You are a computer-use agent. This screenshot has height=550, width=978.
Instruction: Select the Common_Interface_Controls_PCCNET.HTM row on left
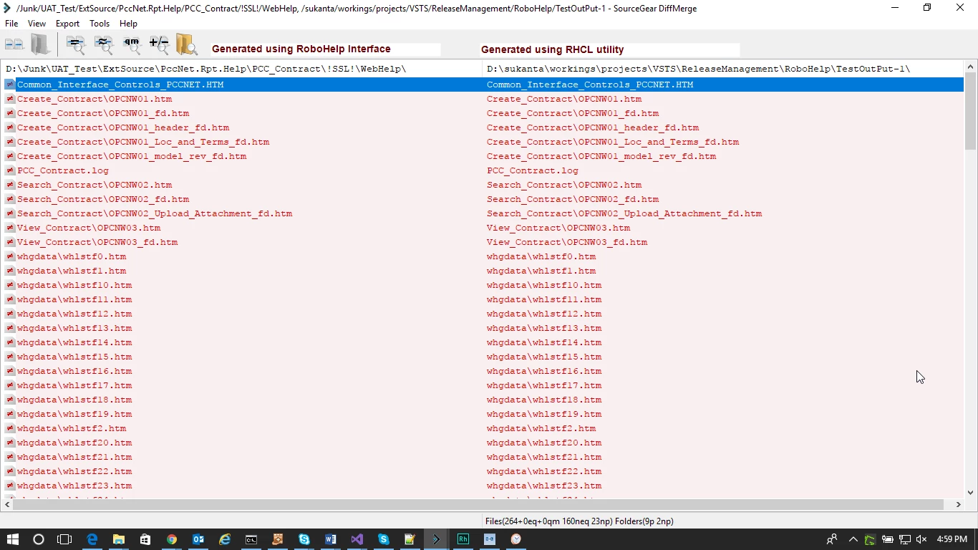120,85
